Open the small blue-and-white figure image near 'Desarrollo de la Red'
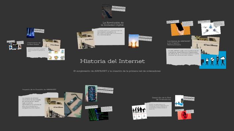The height and width of the screenshot is (131, 234). (179, 101)
